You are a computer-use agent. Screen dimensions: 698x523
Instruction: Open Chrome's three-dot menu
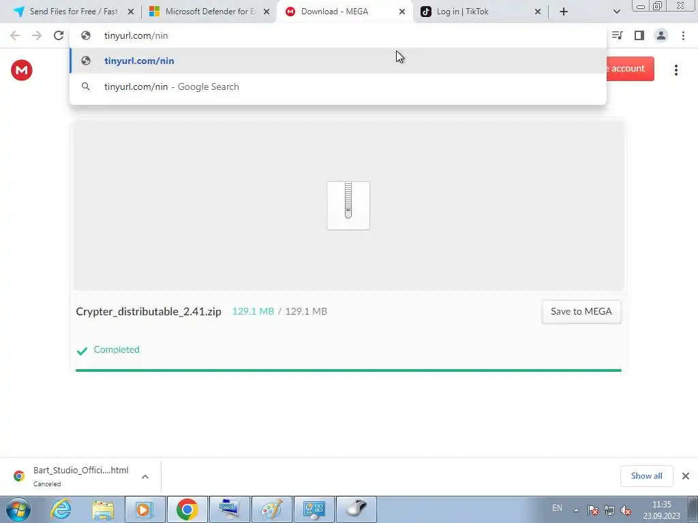[683, 35]
